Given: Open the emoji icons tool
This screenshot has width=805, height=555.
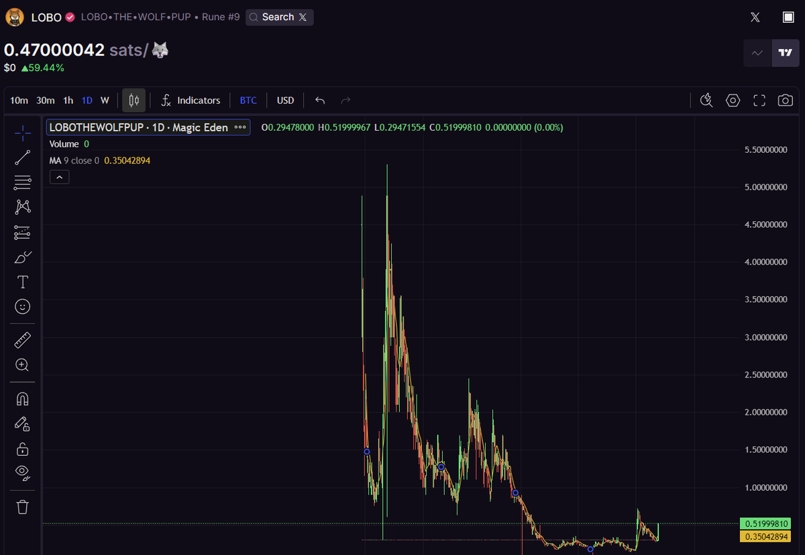Looking at the screenshot, I should click(x=23, y=306).
